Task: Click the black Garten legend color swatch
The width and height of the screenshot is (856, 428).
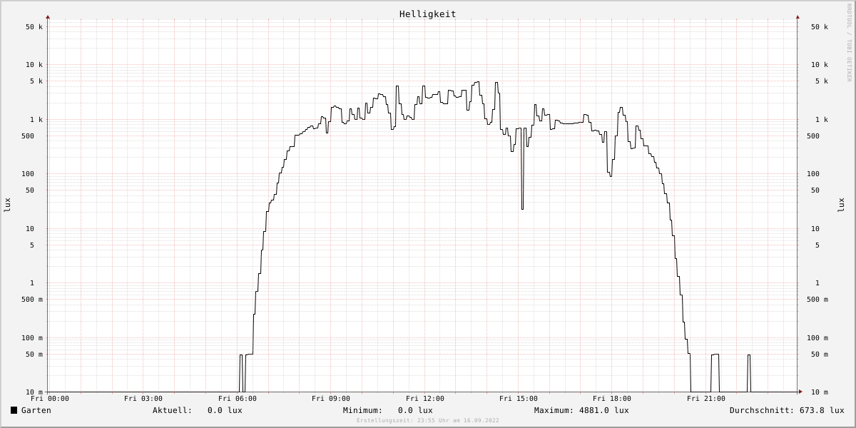Action: coord(14,410)
